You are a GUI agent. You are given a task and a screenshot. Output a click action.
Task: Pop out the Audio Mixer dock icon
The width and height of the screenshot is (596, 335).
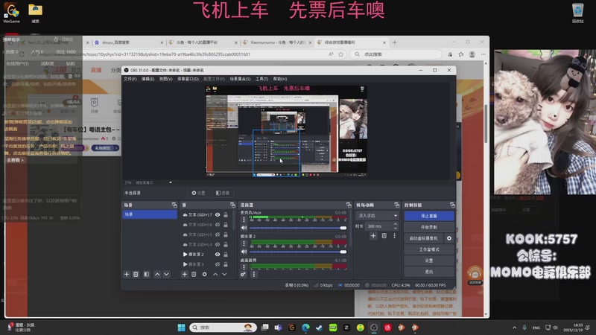[x=349, y=205]
